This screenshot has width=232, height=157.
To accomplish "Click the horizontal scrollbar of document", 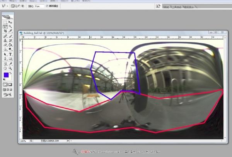I will coord(146,141).
